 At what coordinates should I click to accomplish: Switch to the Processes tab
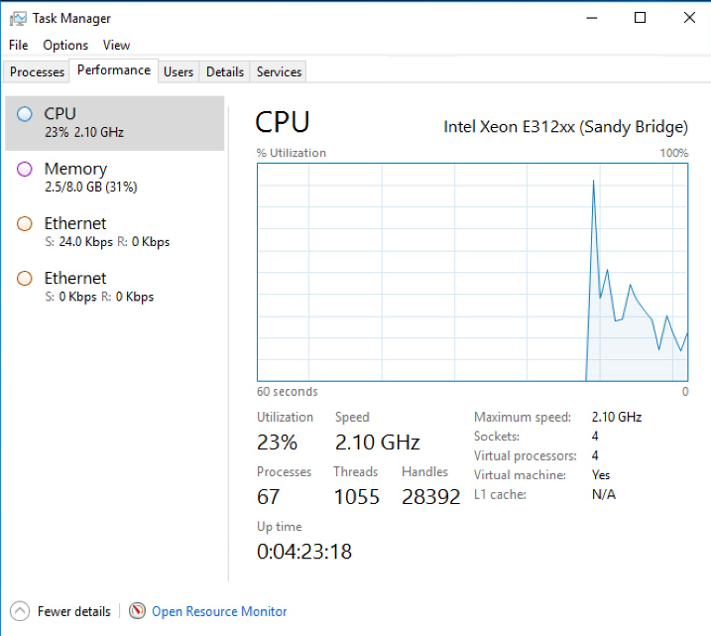coord(37,71)
